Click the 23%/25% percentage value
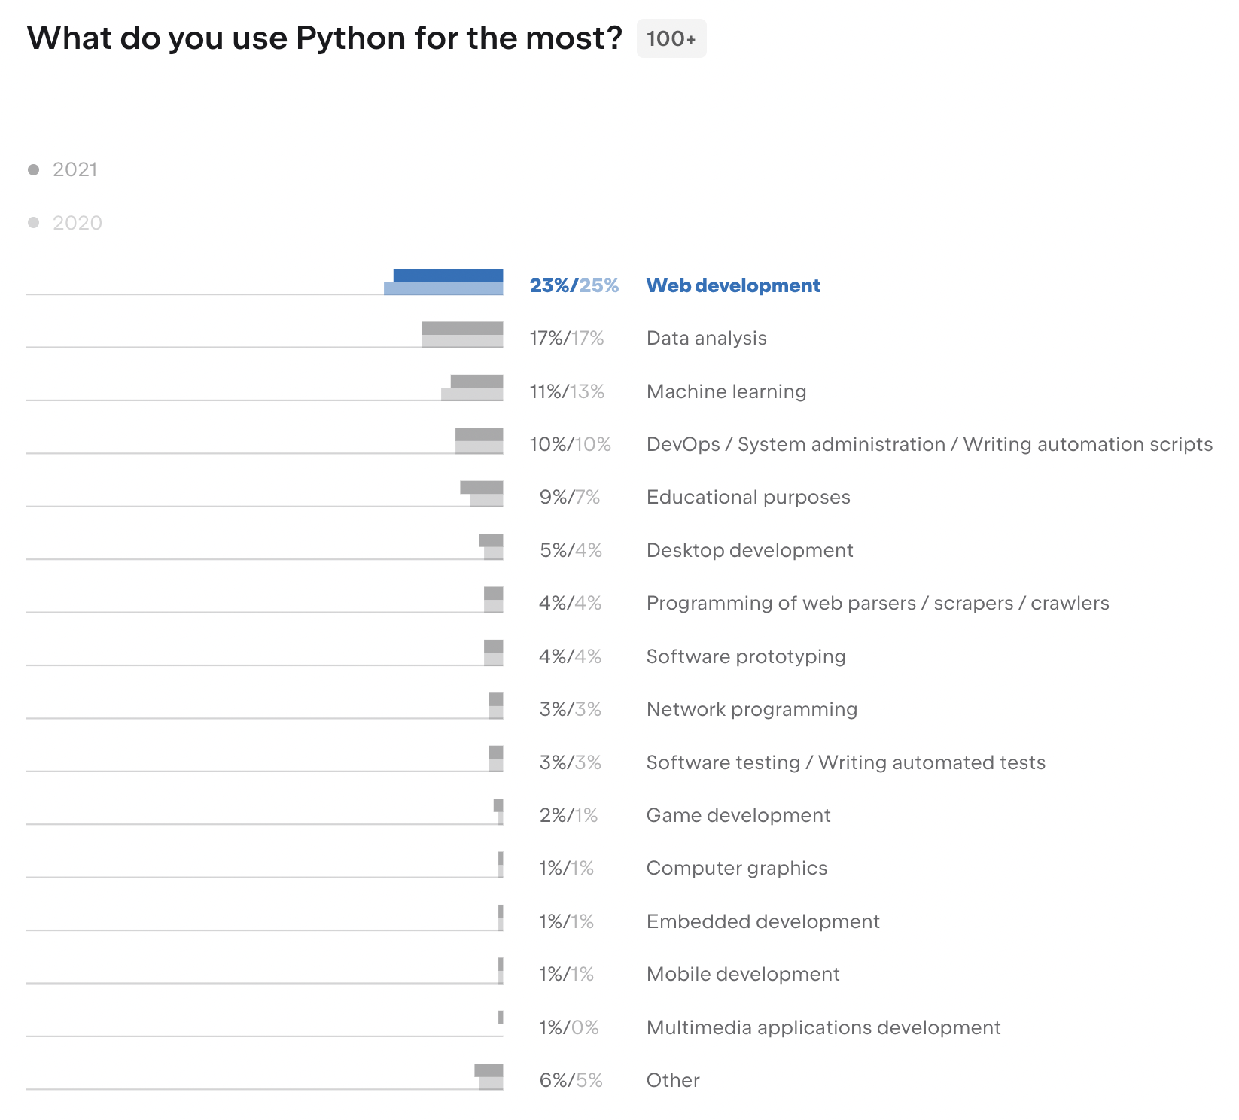Viewport: 1239px width, 1120px height. 574,285
